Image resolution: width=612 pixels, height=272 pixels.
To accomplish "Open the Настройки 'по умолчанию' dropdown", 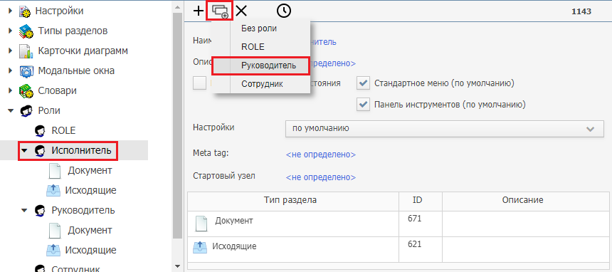I will click(x=445, y=129).
